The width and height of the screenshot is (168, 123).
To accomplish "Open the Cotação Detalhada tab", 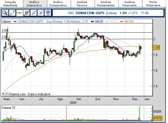I will point(10,4).
